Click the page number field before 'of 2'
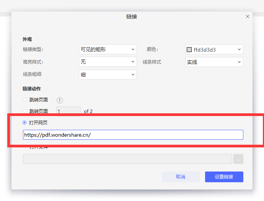264x201 pixels. click(68, 110)
